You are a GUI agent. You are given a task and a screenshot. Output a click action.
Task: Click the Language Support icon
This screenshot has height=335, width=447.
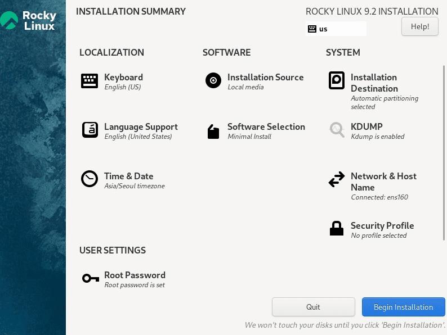click(90, 130)
